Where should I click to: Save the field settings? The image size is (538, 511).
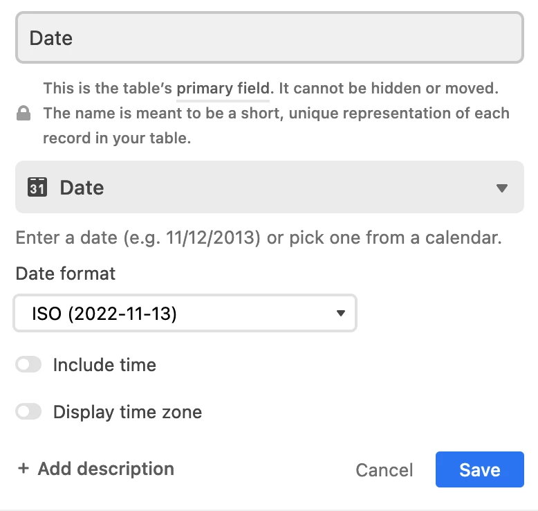480,469
